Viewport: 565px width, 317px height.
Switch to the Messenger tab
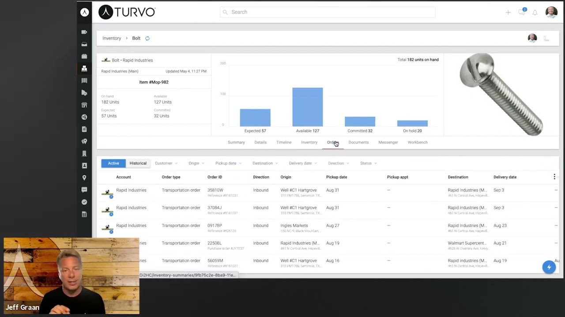388,142
